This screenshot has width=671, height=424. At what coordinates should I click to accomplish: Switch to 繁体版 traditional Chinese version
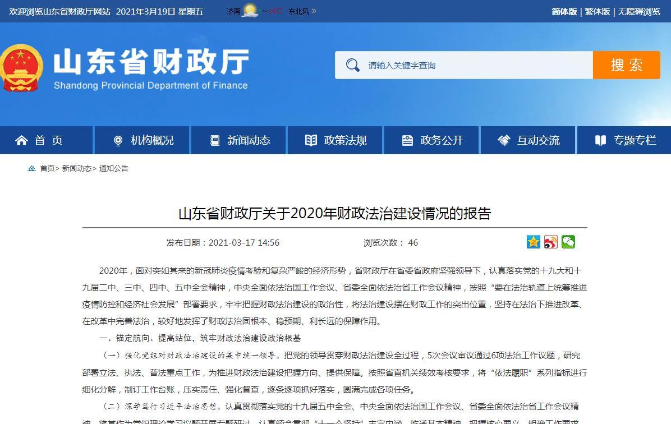[x=598, y=11]
